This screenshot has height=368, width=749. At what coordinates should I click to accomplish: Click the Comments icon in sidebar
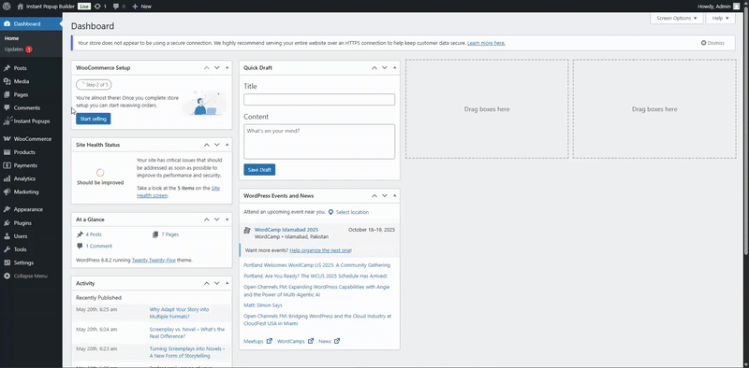pos(7,107)
